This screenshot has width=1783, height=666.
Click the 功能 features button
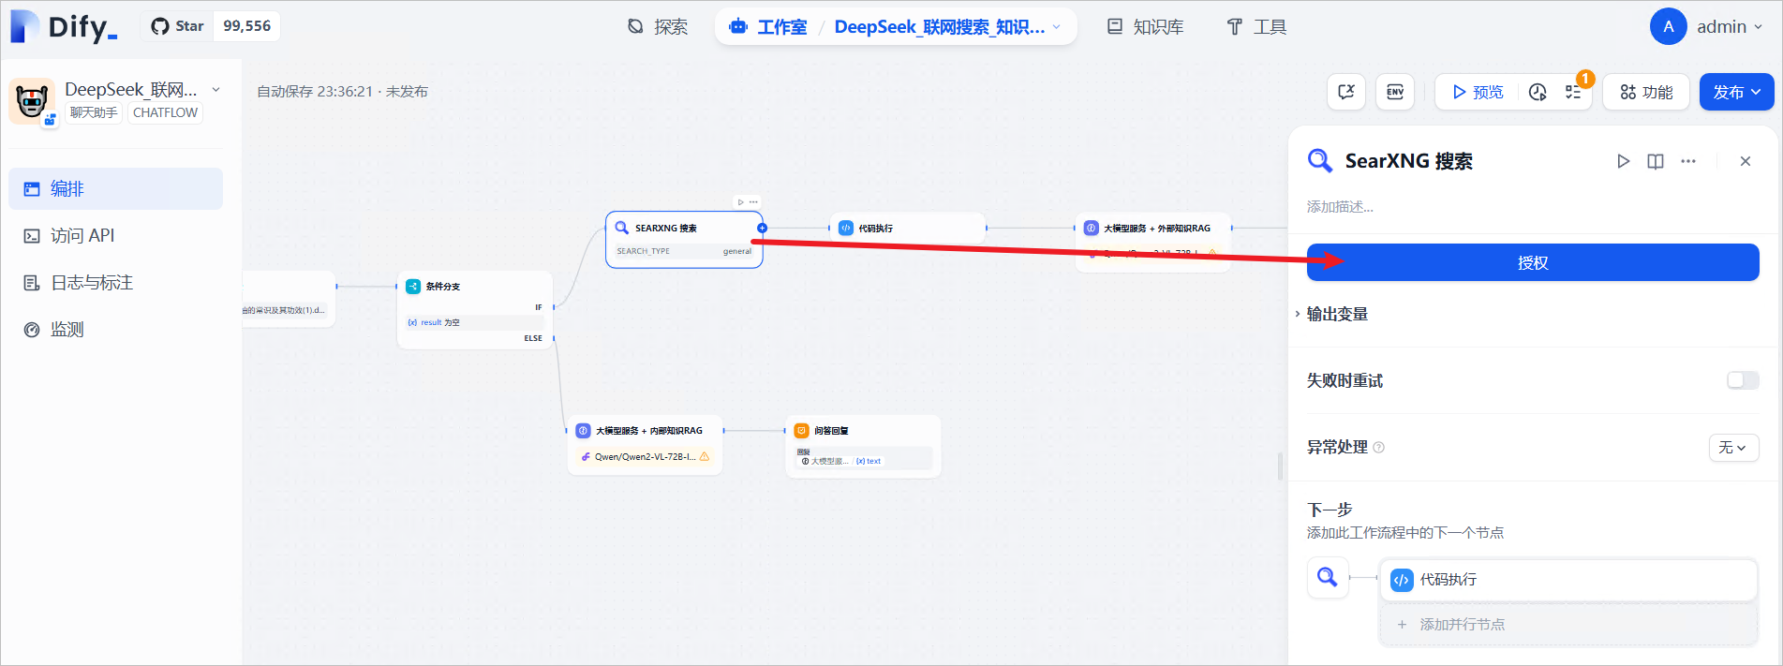click(x=1646, y=92)
